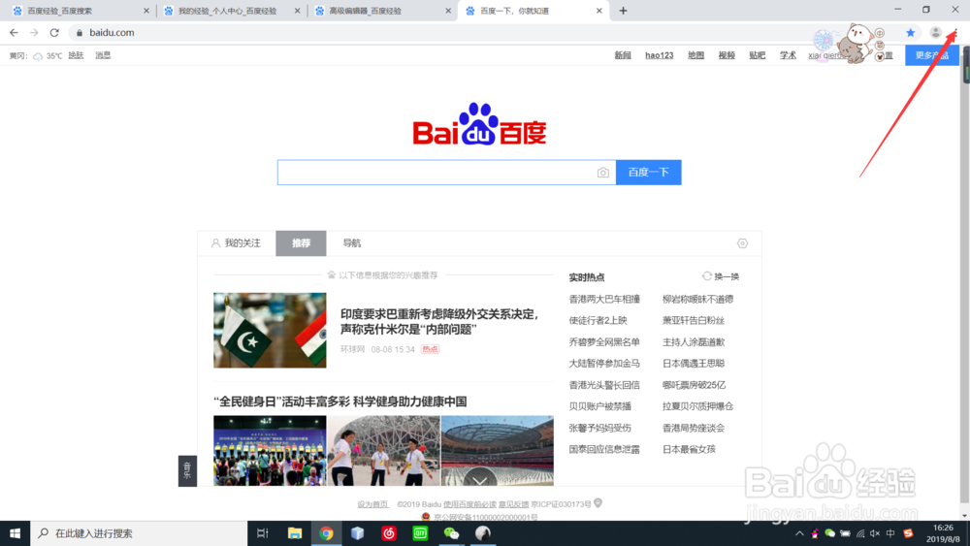Click the 音乐 music side button
The width and height of the screenshot is (970, 546).
187,470
